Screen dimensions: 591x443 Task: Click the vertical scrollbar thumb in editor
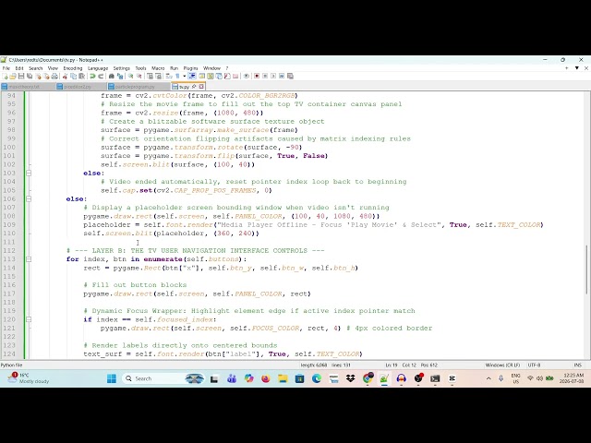click(x=586, y=269)
